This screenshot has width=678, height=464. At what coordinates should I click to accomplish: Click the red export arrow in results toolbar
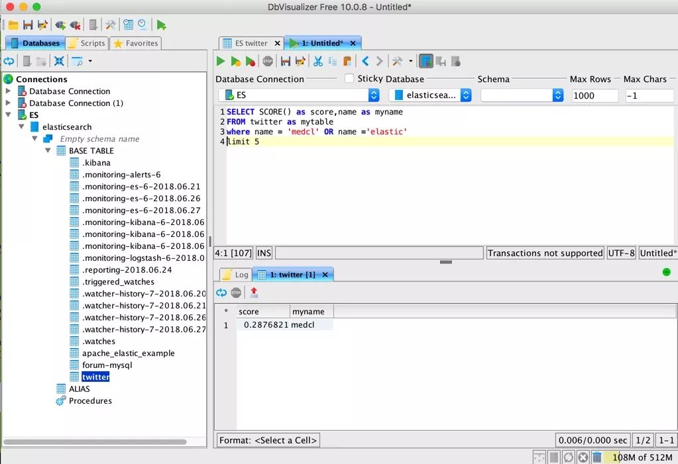(x=254, y=293)
